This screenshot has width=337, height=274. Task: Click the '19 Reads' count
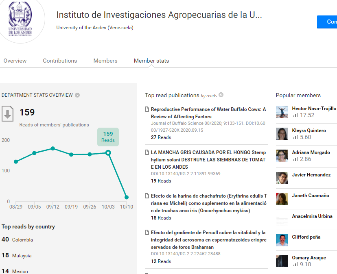[x=161, y=181]
